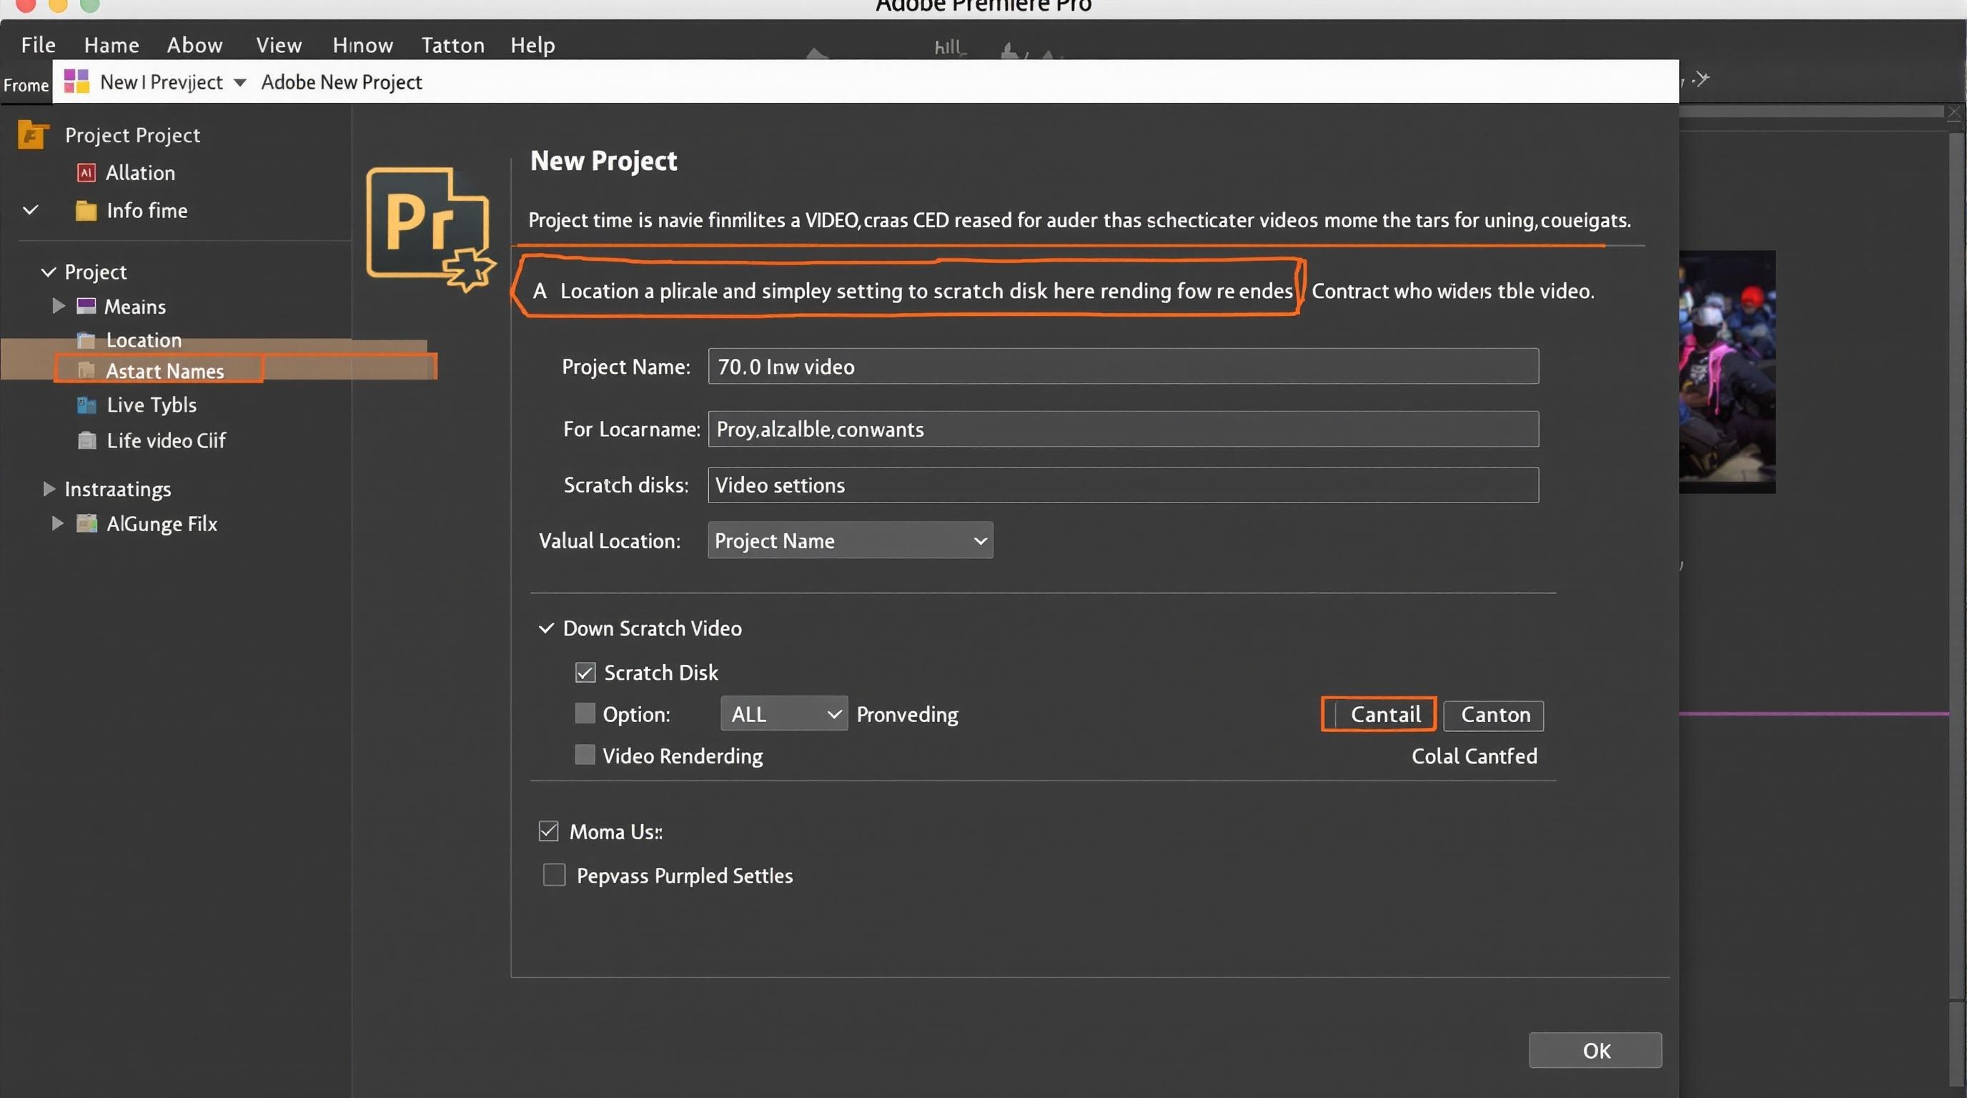Collapse the Project tree node
1967x1098 pixels.
coord(48,272)
